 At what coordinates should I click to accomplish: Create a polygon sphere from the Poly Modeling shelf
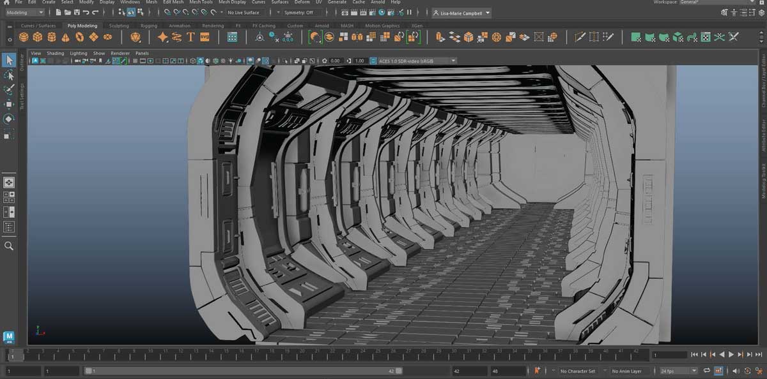(x=23, y=37)
